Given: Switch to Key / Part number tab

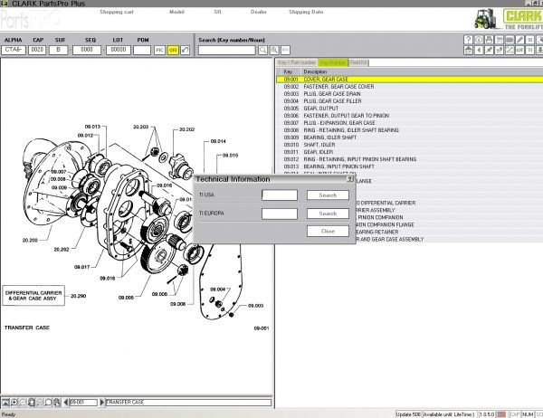Looking at the screenshot, I should tap(297, 62).
